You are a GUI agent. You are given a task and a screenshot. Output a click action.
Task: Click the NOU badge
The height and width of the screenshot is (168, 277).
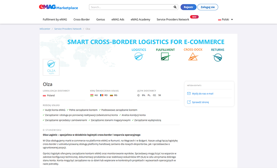[194, 17]
